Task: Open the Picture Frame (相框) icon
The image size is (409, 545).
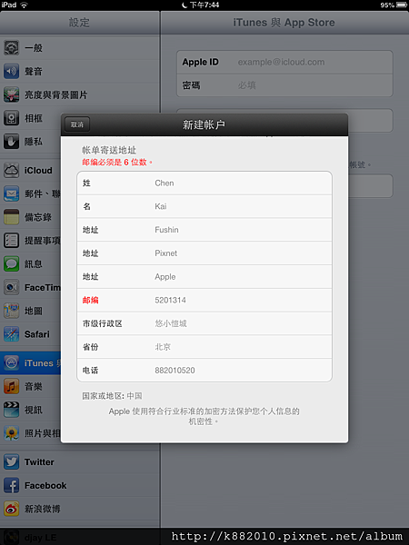Action: pyautogui.click(x=11, y=118)
